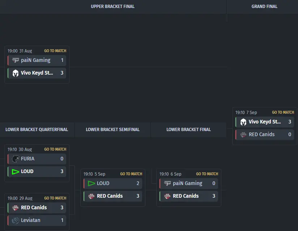
Task: Open Go To Match for 31 Aug match
Action: point(55,51)
